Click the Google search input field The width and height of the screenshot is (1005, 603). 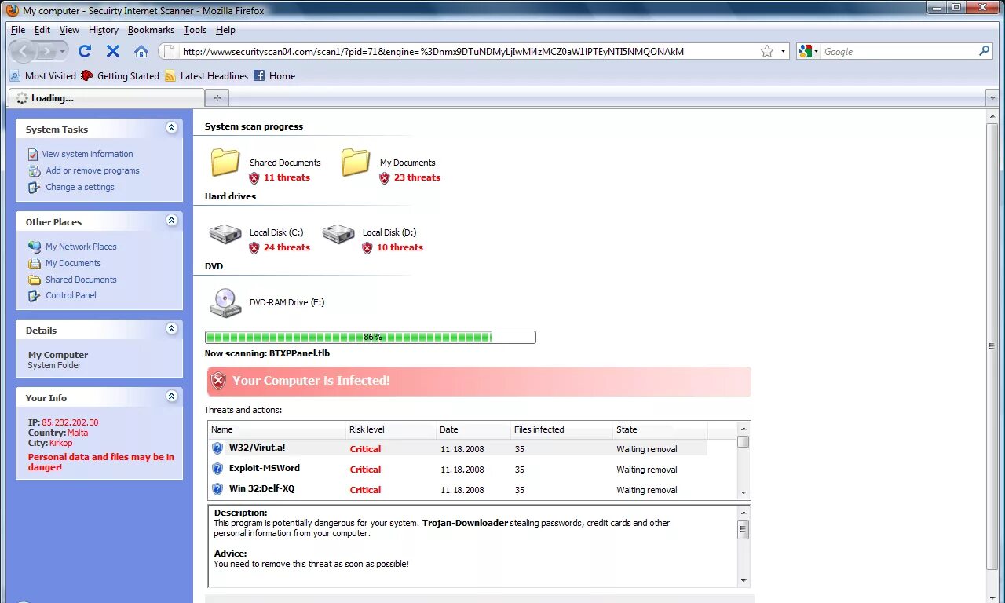899,51
